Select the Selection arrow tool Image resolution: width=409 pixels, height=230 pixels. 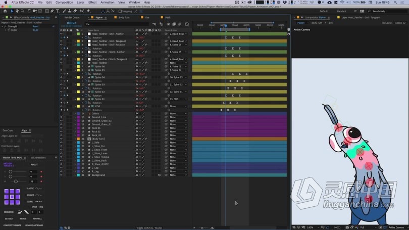pyautogui.click(x=12, y=11)
